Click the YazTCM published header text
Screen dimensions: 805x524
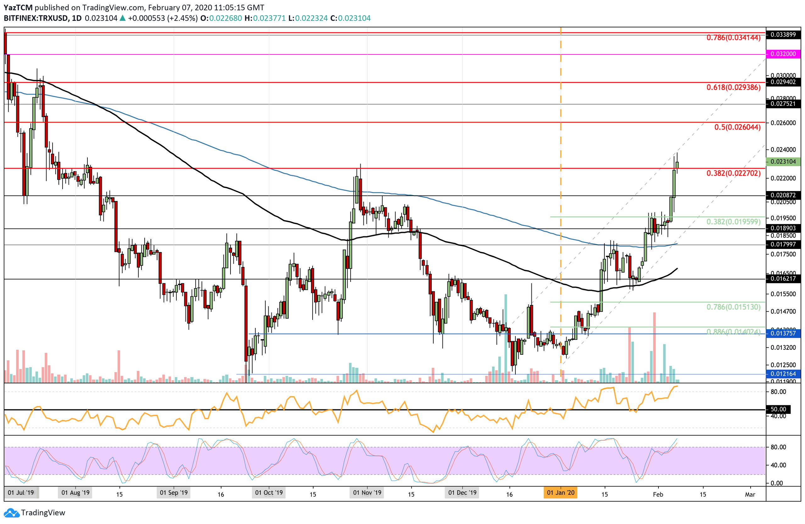[134, 8]
